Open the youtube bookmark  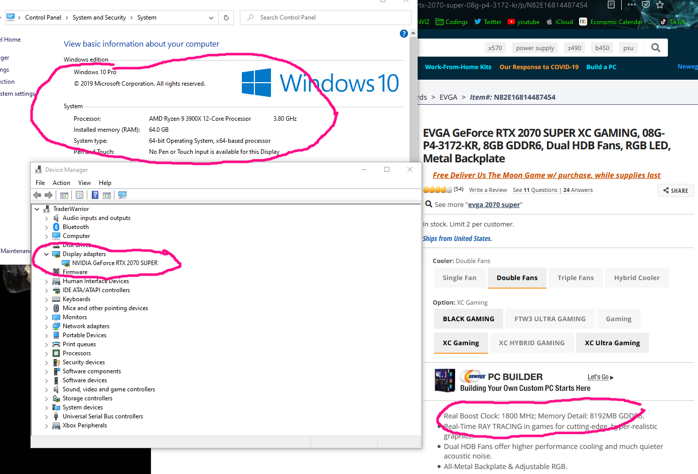coord(523,22)
